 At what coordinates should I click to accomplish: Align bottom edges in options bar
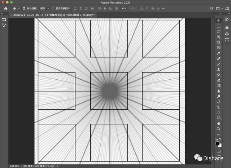(x=110, y=9)
